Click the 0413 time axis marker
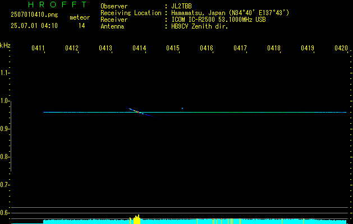 (106, 48)
